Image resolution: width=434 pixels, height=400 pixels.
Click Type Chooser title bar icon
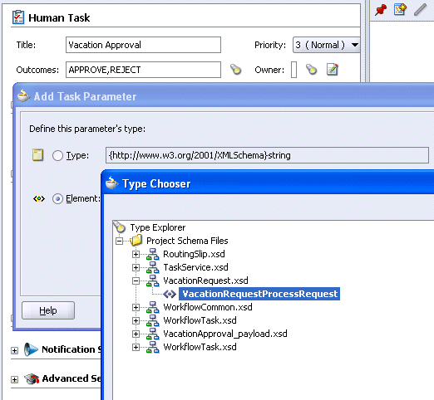click(112, 183)
